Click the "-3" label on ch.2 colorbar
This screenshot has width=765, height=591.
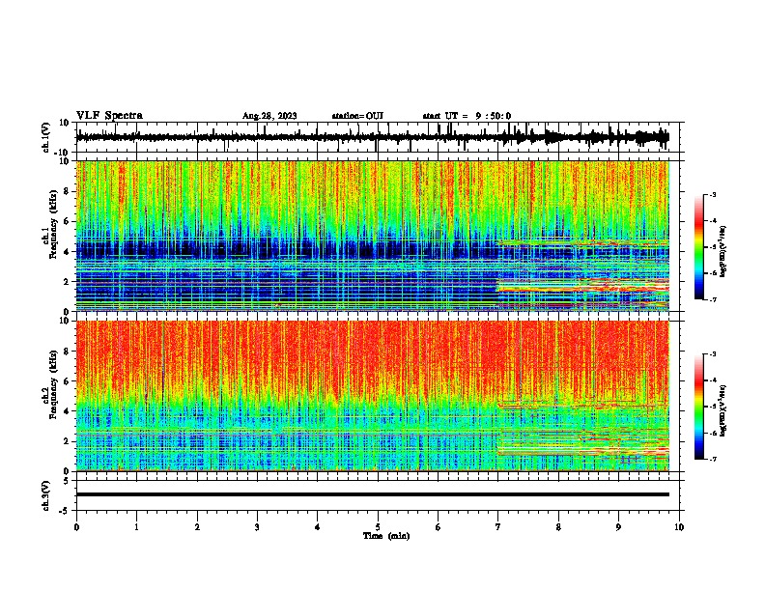(x=713, y=354)
